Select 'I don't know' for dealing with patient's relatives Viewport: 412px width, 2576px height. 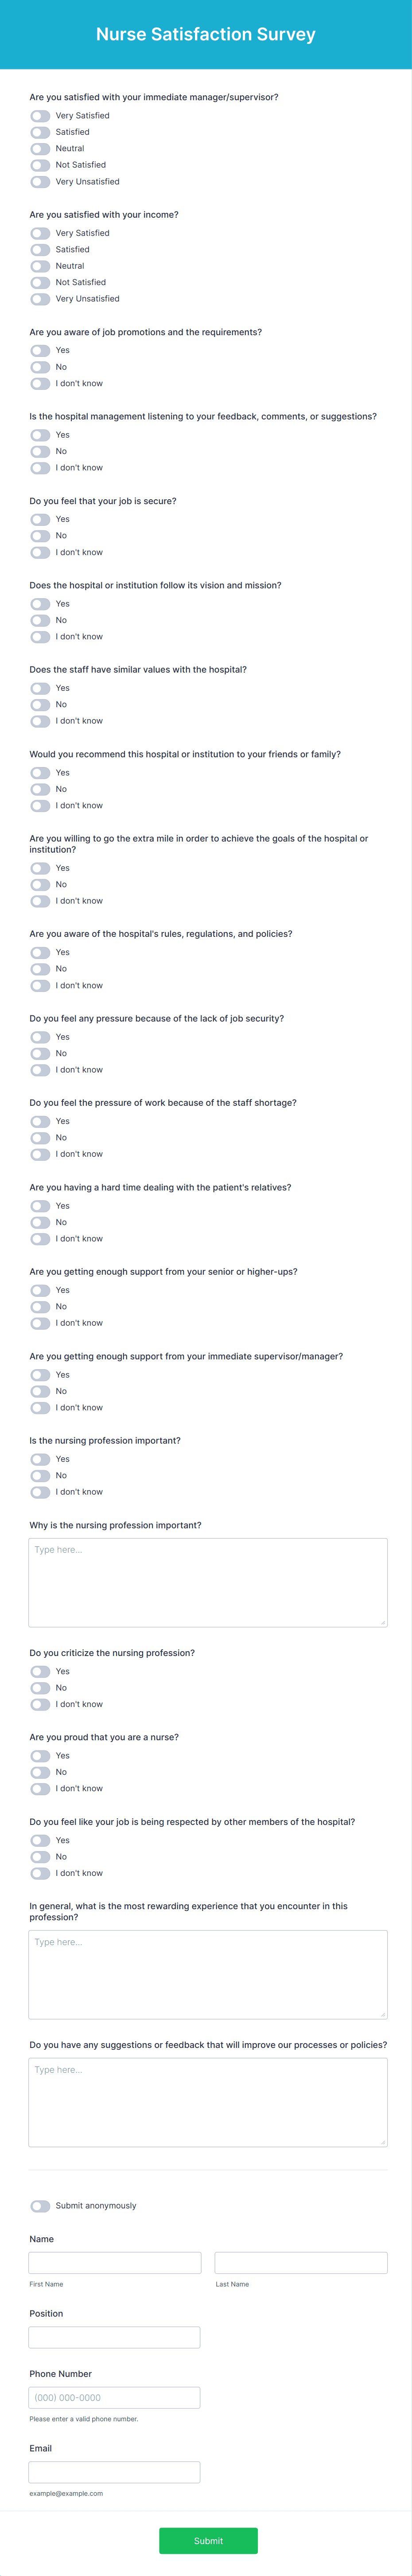pyautogui.click(x=40, y=1238)
